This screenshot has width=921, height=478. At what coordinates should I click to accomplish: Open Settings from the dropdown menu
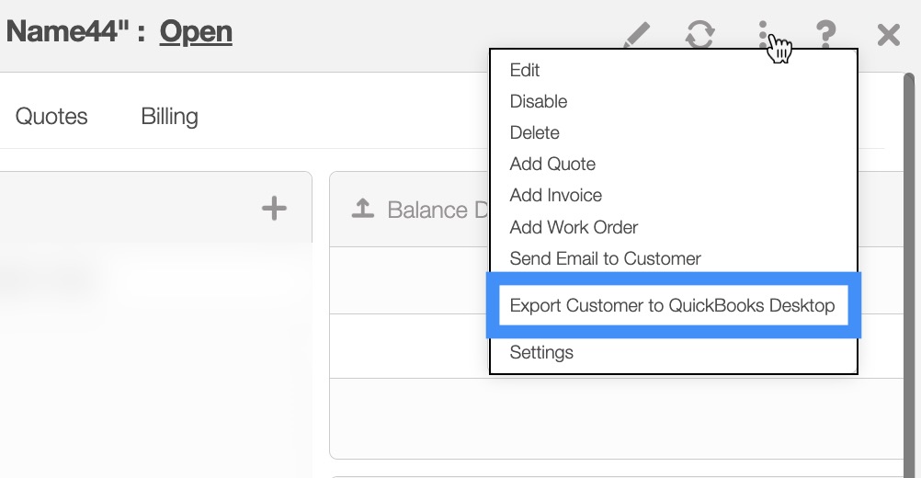click(x=541, y=353)
